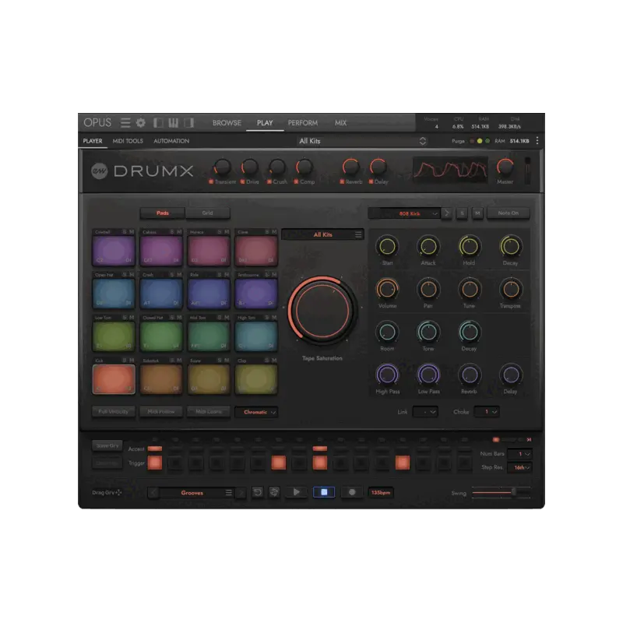623x623 pixels.
Task: Switch to the BROWSE tab
Action: coord(227,123)
